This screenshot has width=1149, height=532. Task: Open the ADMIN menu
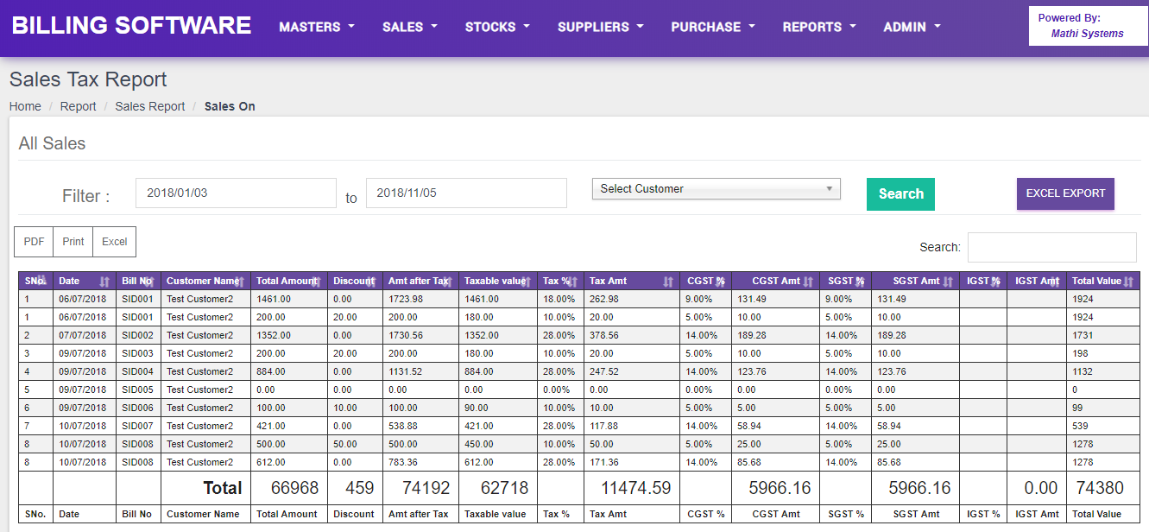pyautogui.click(x=911, y=27)
